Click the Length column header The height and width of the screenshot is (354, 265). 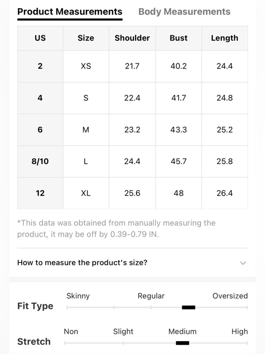point(225,38)
